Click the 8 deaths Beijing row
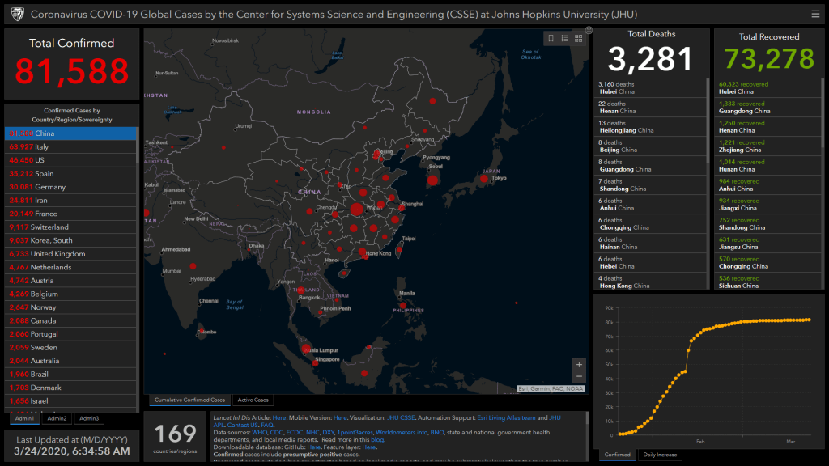Image resolution: width=829 pixels, height=466 pixels. coord(650,146)
